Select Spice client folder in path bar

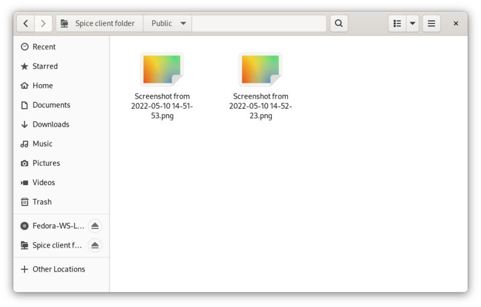point(99,23)
